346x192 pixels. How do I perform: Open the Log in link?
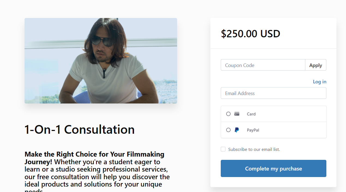pos(319,81)
